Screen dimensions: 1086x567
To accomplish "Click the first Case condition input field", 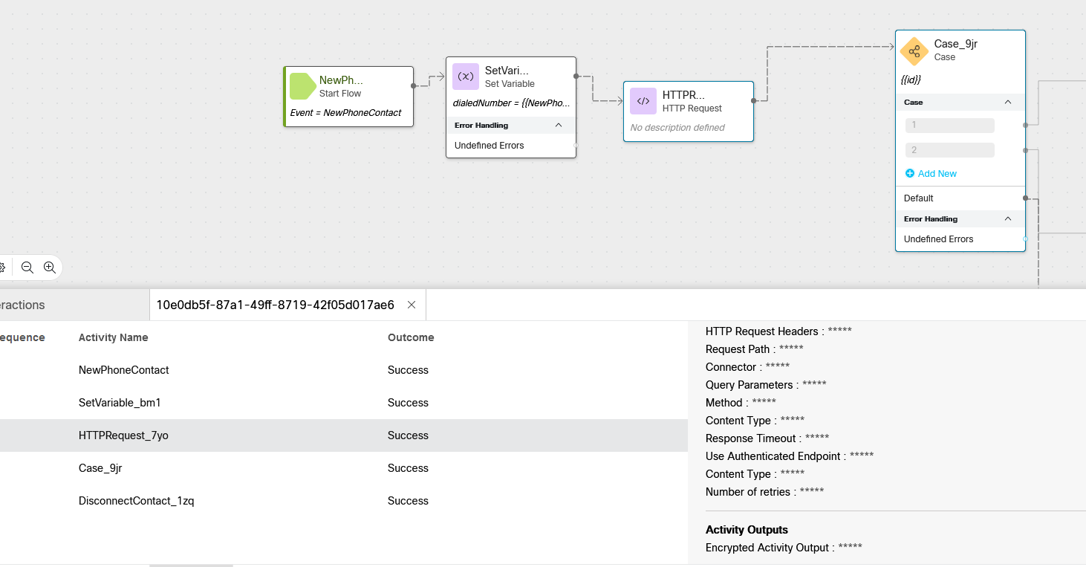I will (x=949, y=125).
